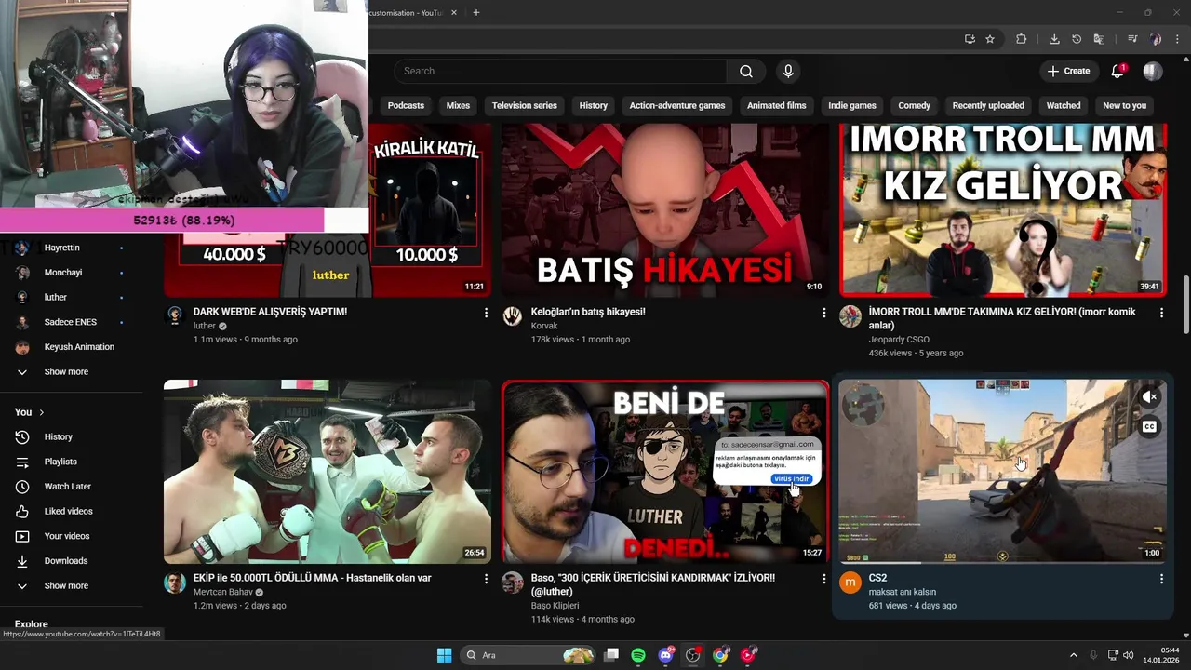This screenshot has width=1191, height=670.
Task: Open options menu for İMORR TROLL MM video
Action: pos(1161,313)
